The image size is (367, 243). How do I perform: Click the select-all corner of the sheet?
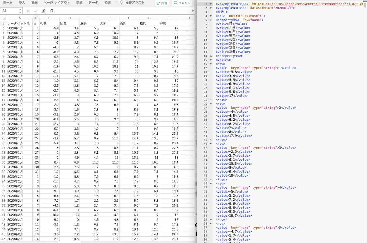click(3, 18)
